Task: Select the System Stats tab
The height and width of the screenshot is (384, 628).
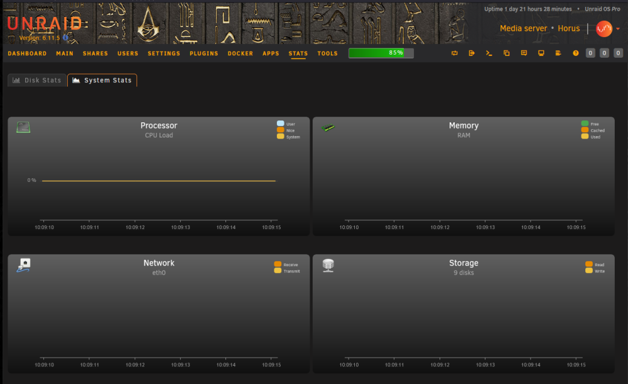Action: [x=102, y=80]
